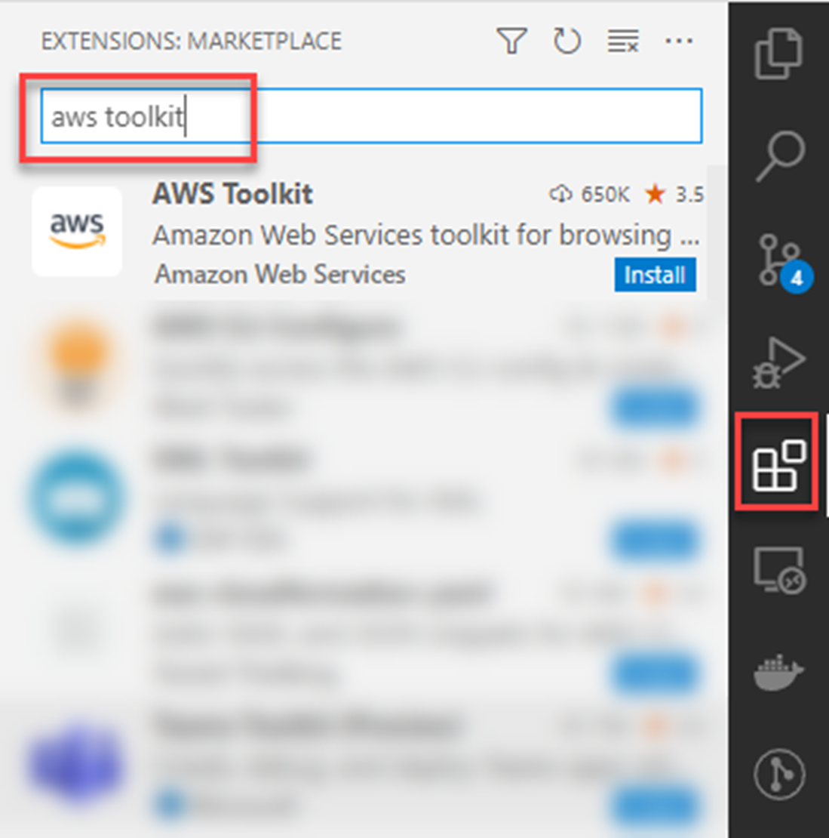Screen dimensions: 829x838
Task: Open Views and More Actions ellipsis menu
Action: pyautogui.click(x=679, y=41)
